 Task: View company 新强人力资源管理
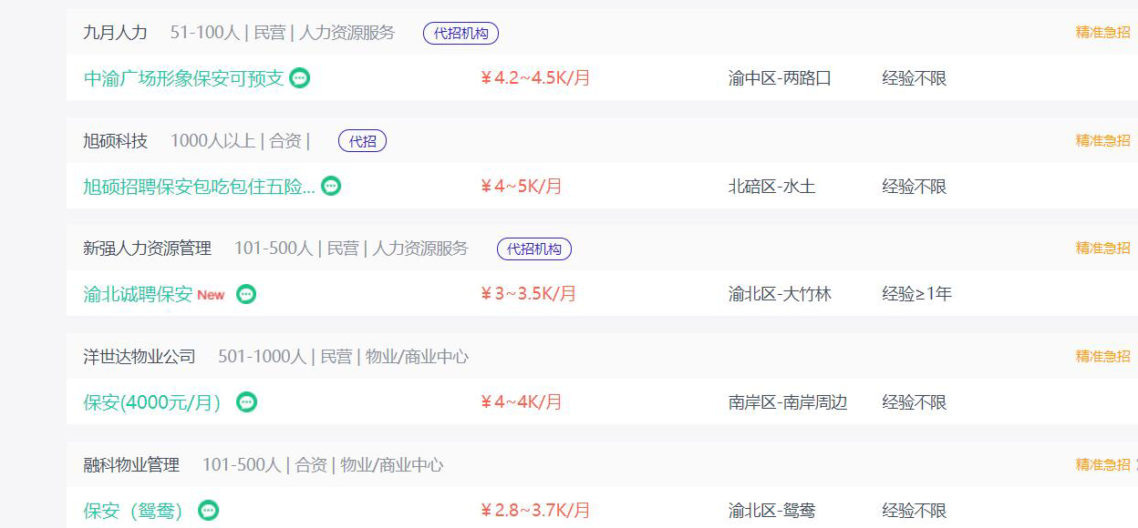(x=147, y=249)
